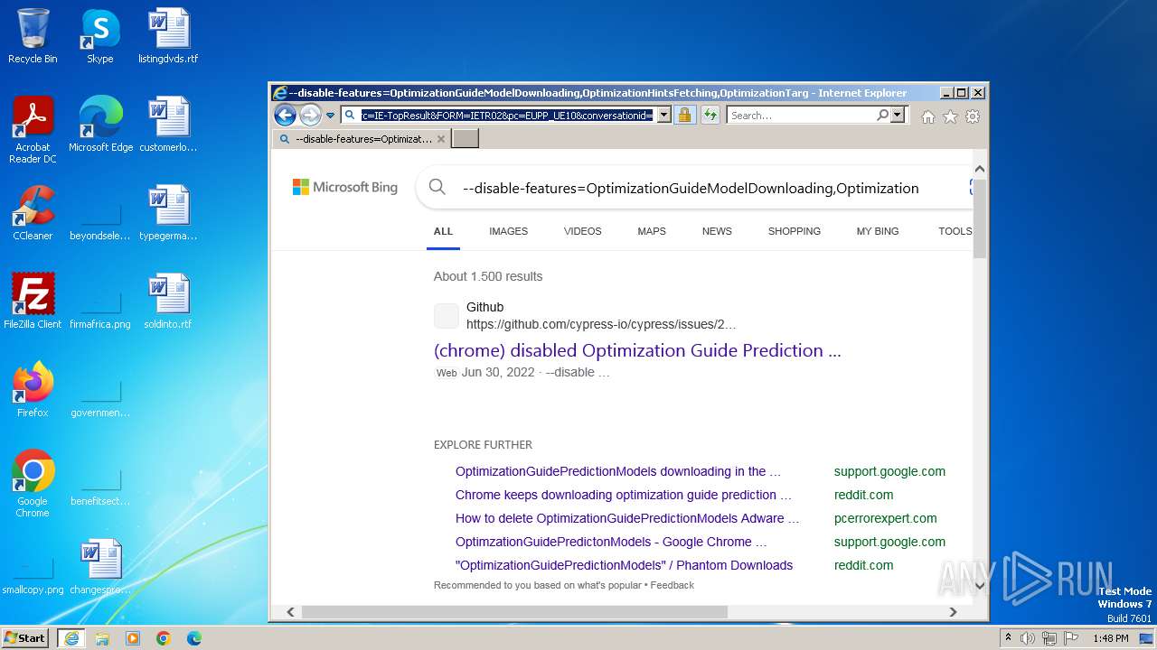
Task: Switch to the MAPS tab
Action: tap(652, 231)
